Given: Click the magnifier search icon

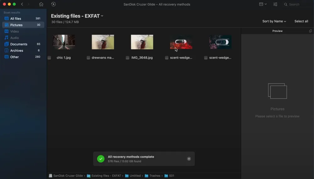Looking at the screenshot, I should point(285,4).
